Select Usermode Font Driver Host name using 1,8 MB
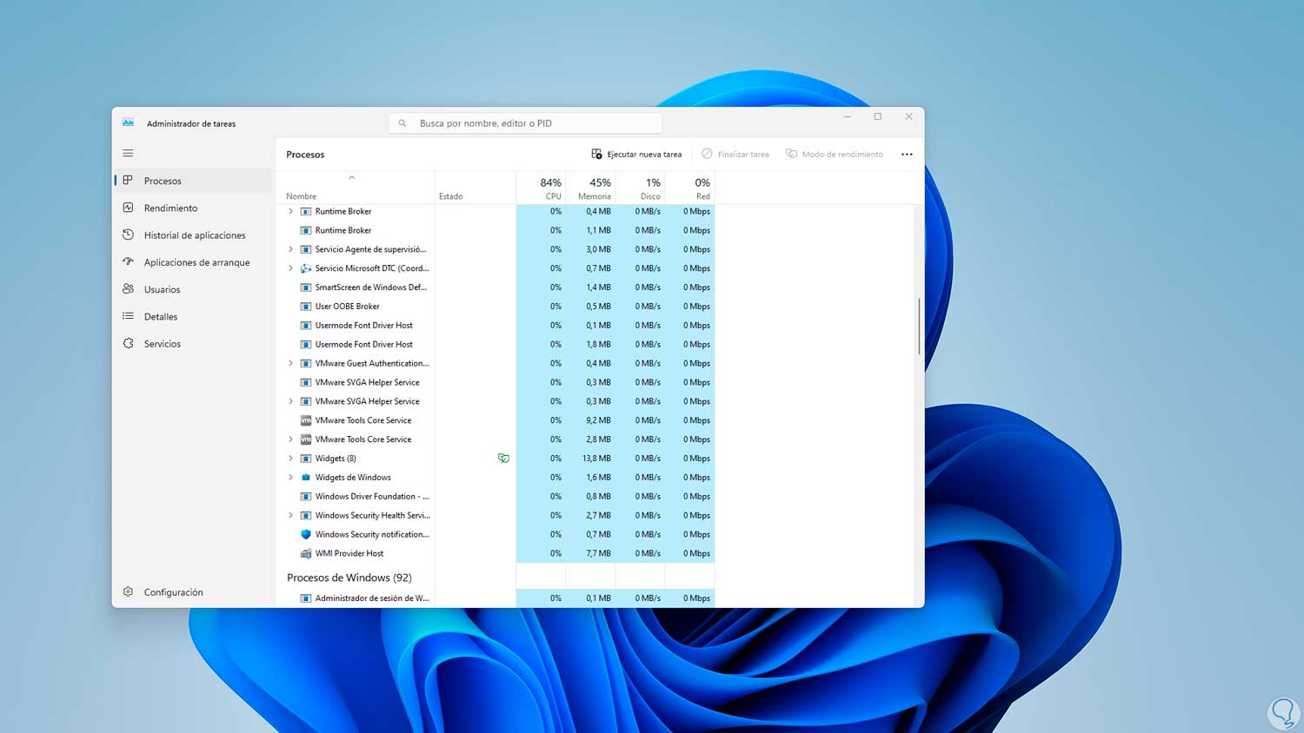 (364, 345)
